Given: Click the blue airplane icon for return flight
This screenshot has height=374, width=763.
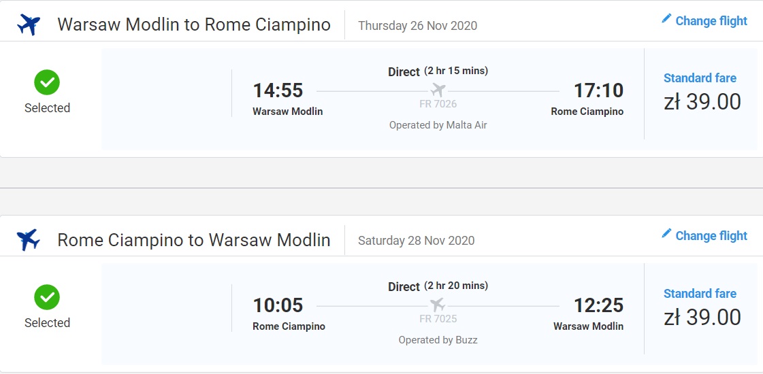Looking at the screenshot, I should pos(29,240).
